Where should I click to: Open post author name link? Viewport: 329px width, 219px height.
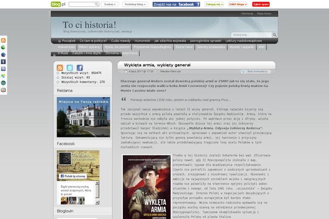click(171, 72)
